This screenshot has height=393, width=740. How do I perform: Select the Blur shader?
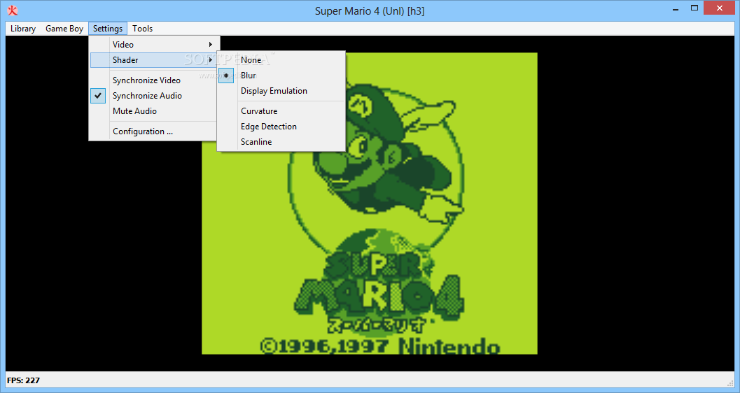click(x=281, y=76)
